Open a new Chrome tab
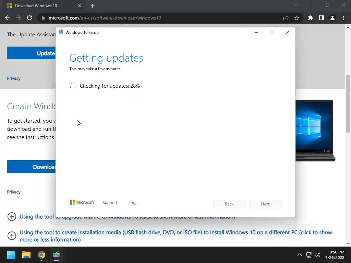This screenshot has height=263, width=351. click(x=93, y=6)
